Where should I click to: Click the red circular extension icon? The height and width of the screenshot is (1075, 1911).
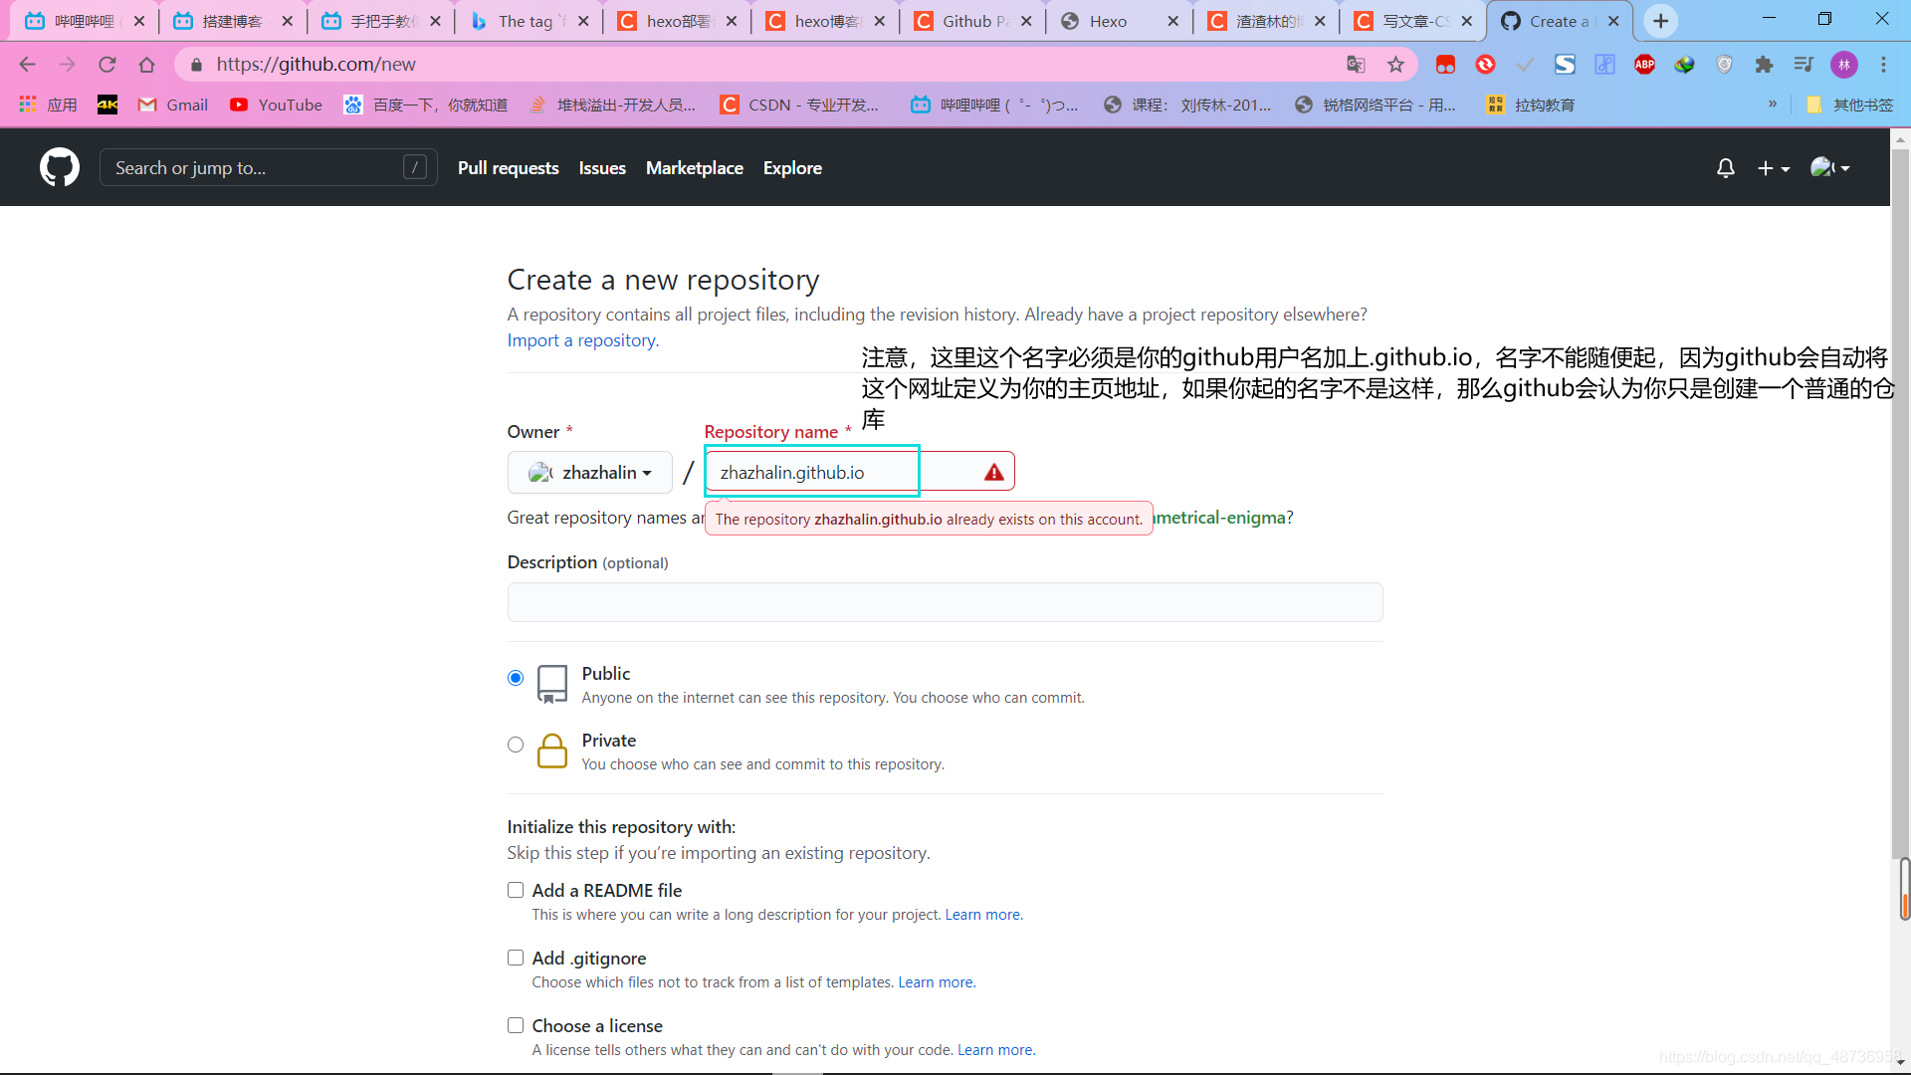coord(1485,65)
